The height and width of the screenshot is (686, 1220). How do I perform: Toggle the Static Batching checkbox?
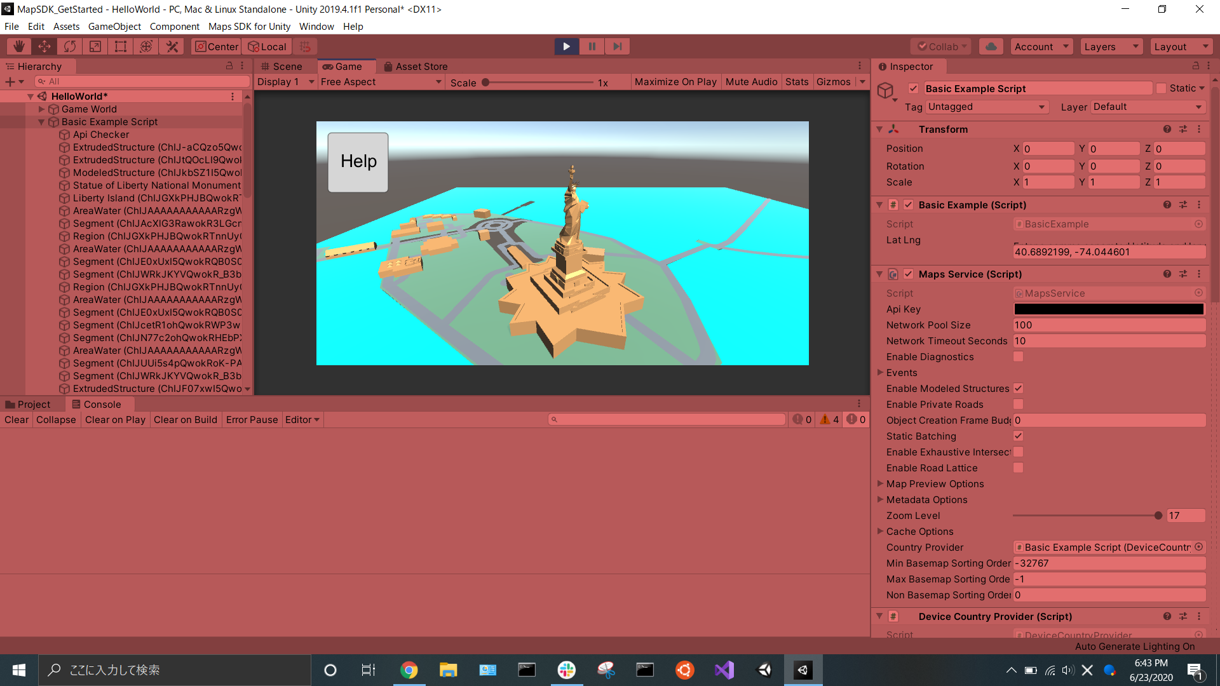pyautogui.click(x=1018, y=436)
